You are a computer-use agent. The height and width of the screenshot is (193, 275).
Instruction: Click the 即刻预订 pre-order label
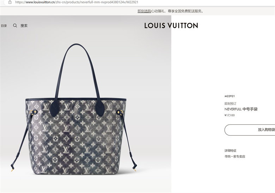[x=230, y=103]
